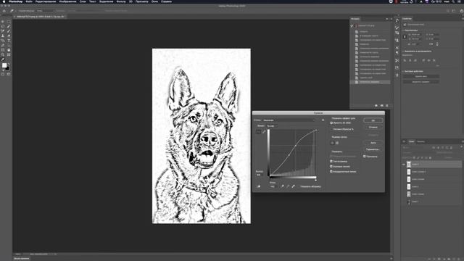Open the Channel dropdown in Curves dialog
Screen dimensions: 464x261
pyautogui.click(x=272, y=125)
